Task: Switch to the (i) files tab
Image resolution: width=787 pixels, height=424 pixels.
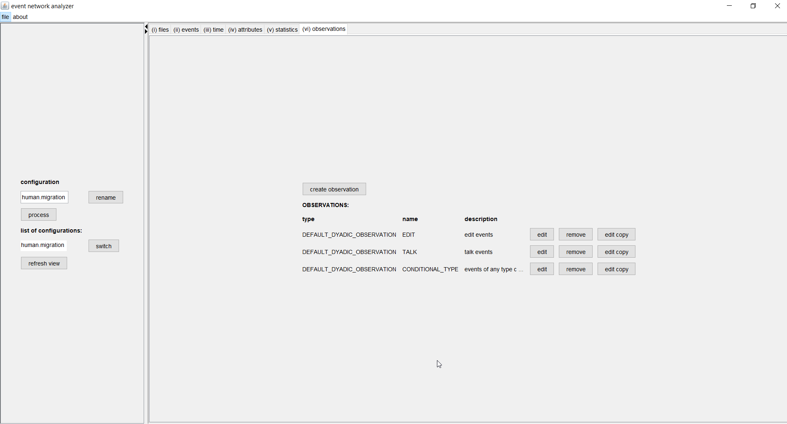Action: point(160,30)
